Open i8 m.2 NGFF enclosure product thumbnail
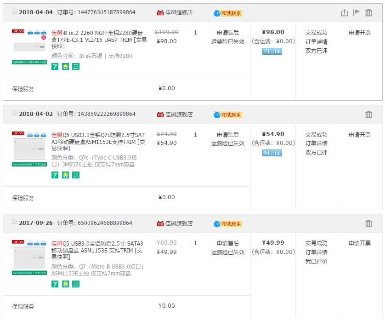Viewport: 385px width, 321px height. tap(29, 47)
